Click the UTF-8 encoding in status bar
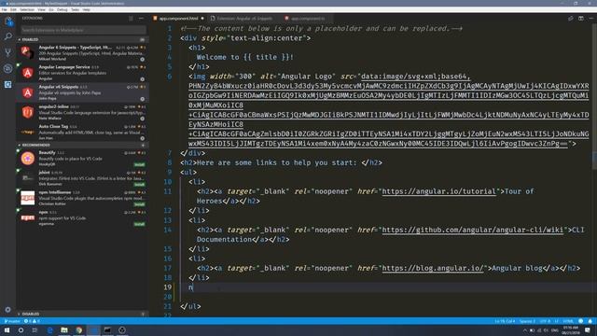 [x=545, y=321]
